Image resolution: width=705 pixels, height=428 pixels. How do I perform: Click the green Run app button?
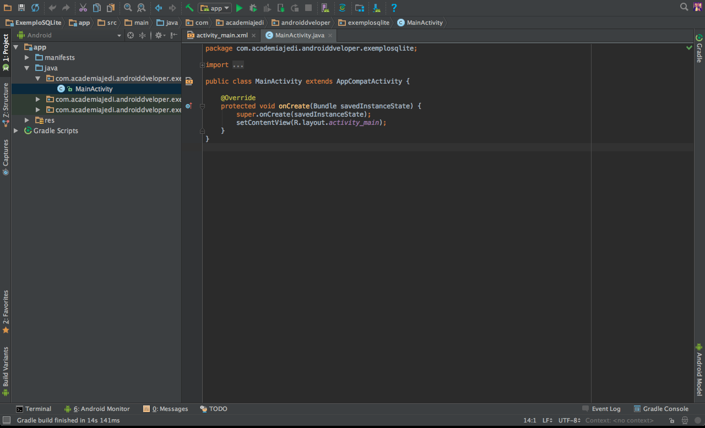point(239,8)
